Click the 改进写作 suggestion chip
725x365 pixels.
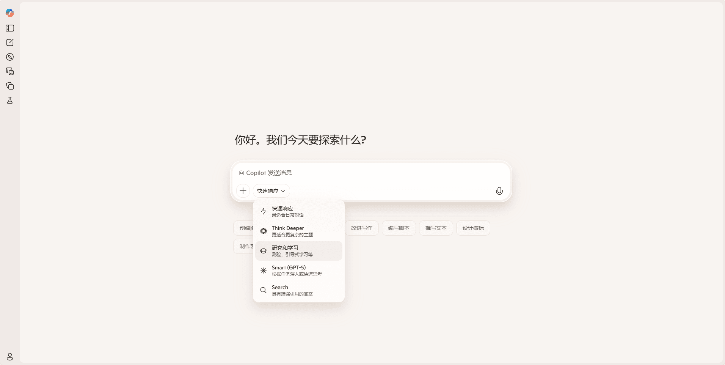[361, 228]
